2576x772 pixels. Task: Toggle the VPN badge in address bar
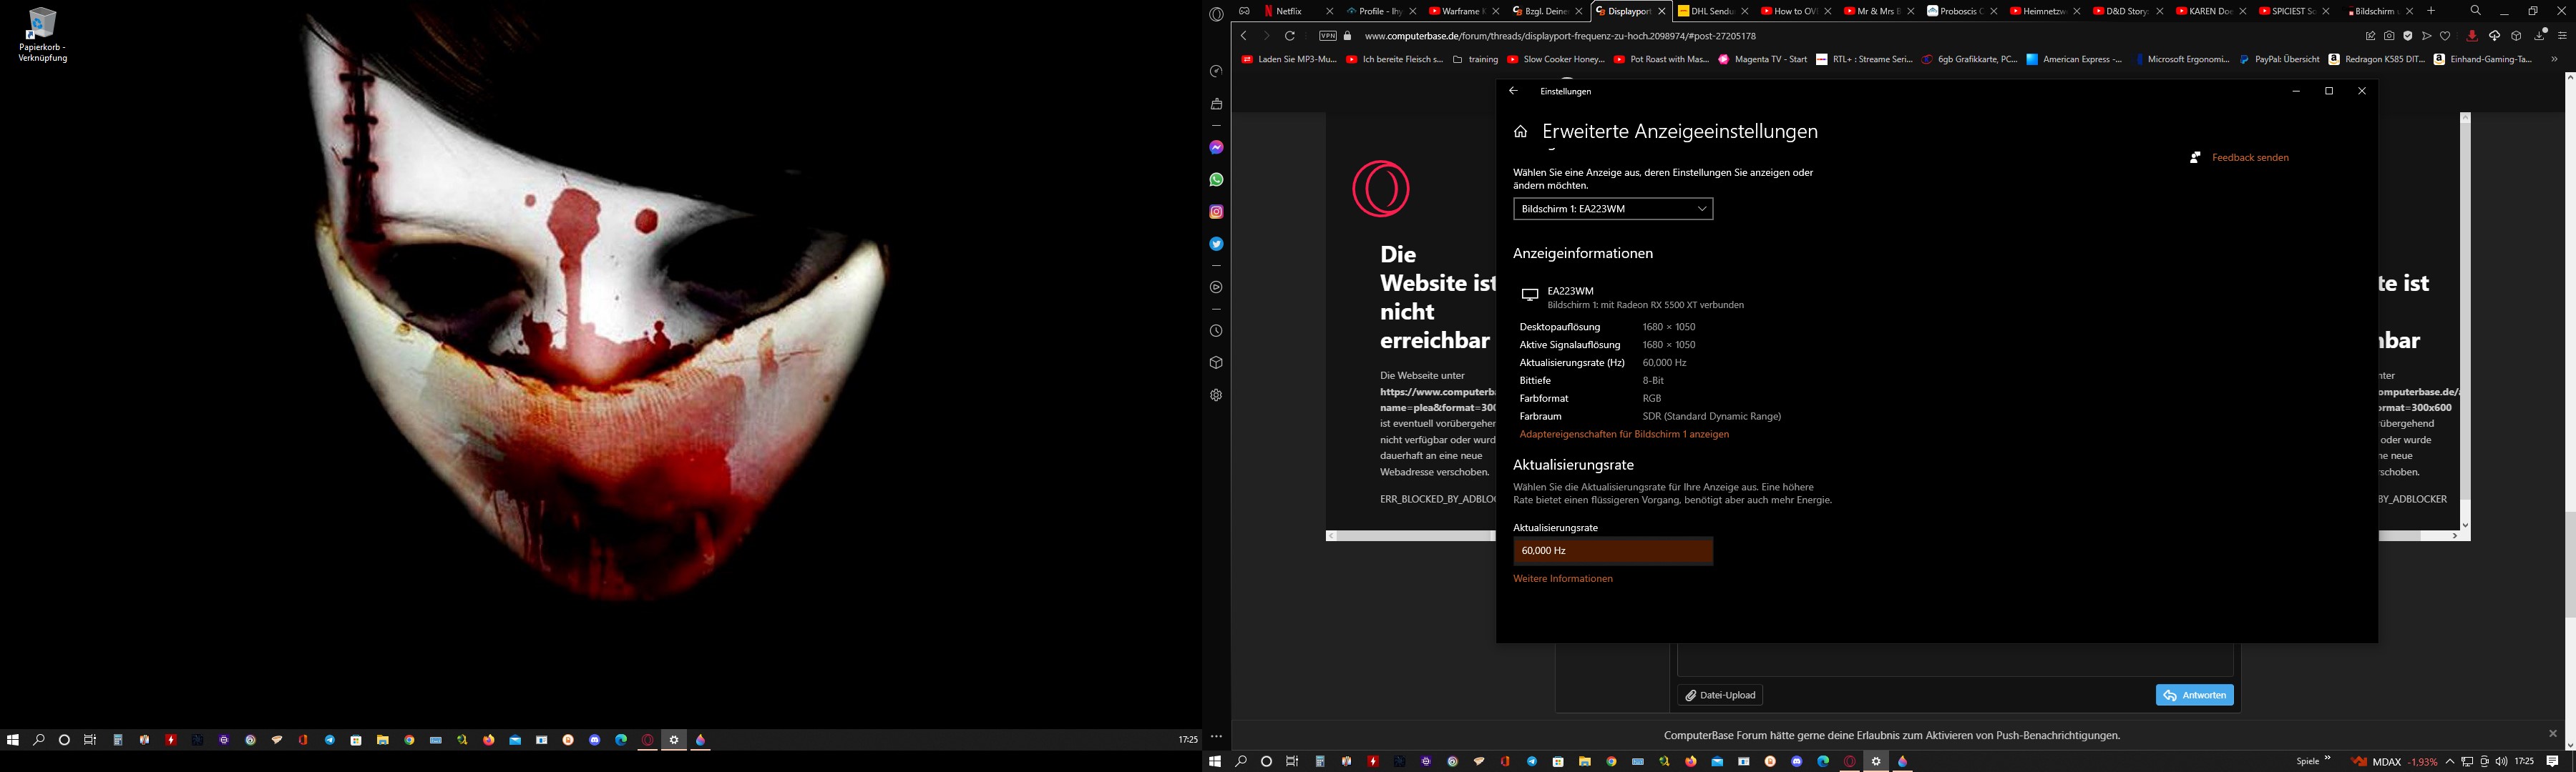click(1327, 36)
